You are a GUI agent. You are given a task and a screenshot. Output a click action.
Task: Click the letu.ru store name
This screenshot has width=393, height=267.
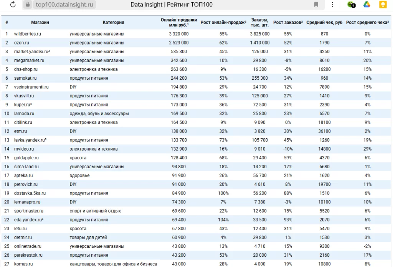[x=20, y=229]
